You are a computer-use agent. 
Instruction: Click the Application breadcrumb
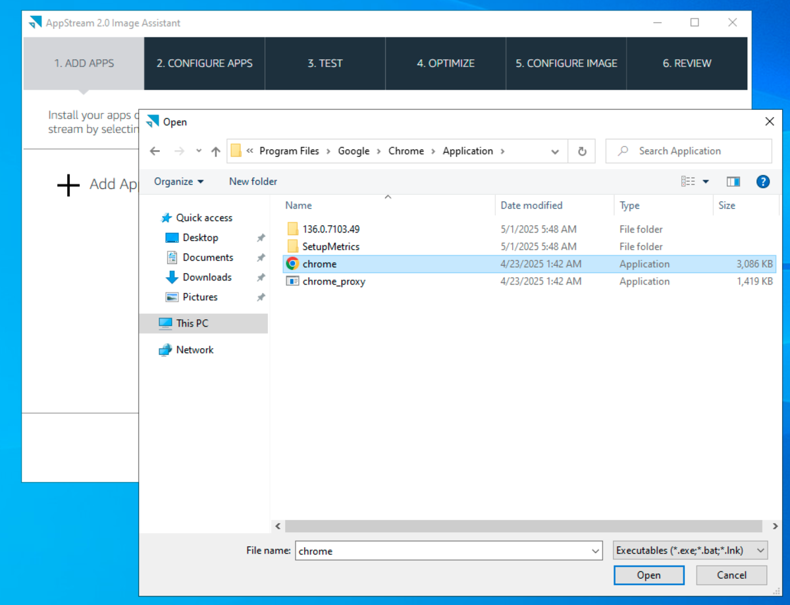click(x=467, y=151)
